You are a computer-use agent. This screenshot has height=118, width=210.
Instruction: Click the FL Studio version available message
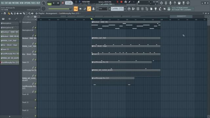tap(182, 9)
